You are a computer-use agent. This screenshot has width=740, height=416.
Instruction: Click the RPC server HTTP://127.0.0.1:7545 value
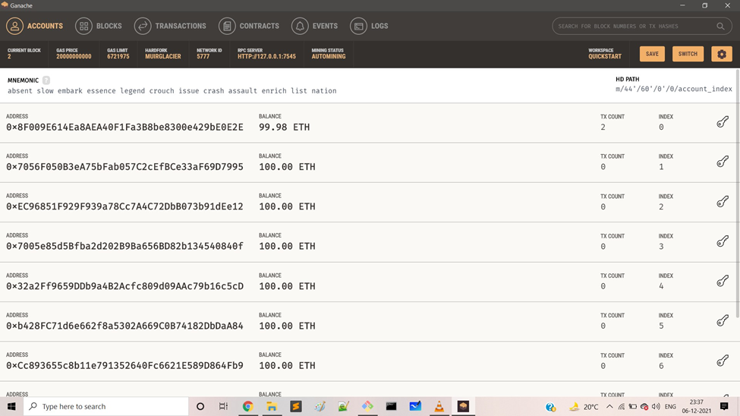(266, 56)
